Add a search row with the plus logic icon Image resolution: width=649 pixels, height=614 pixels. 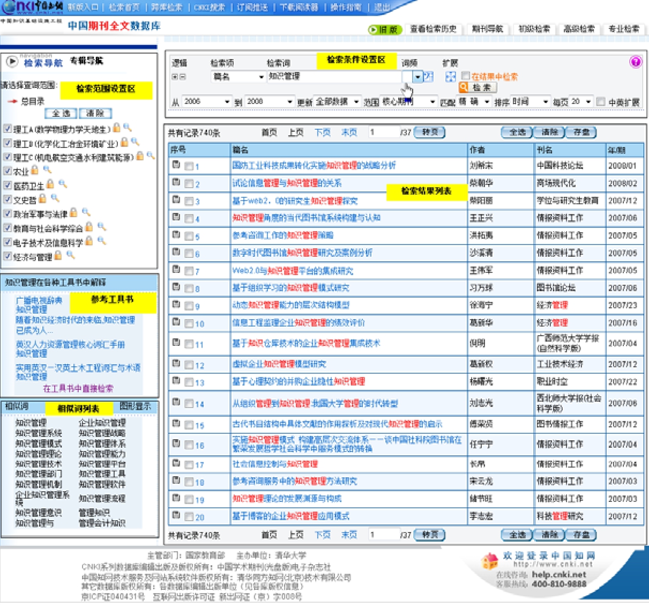pyautogui.click(x=174, y=77)
